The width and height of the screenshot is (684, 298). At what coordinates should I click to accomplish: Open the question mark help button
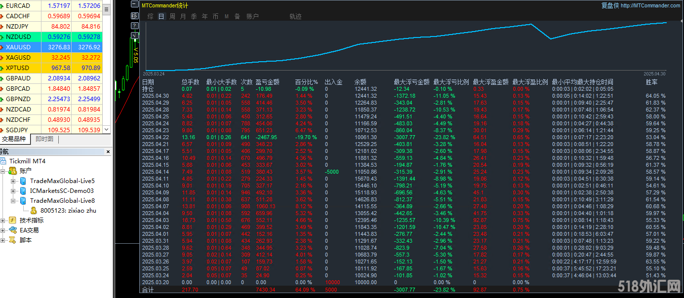(x=134, y=25)
